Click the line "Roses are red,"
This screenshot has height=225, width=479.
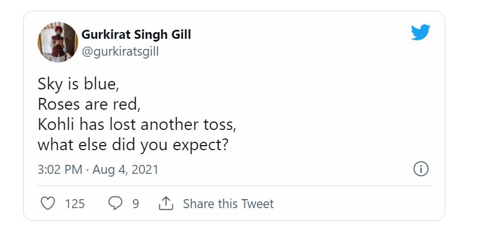coord(89,104)
